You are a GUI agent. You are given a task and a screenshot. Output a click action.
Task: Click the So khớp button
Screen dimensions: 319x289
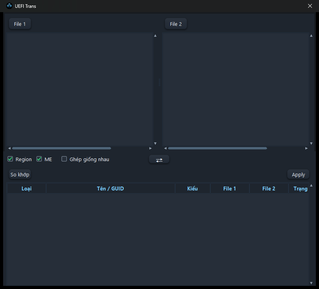(20, 174)
